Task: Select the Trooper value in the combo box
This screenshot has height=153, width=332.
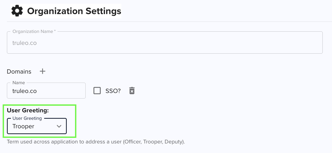Action: [23, 126]
